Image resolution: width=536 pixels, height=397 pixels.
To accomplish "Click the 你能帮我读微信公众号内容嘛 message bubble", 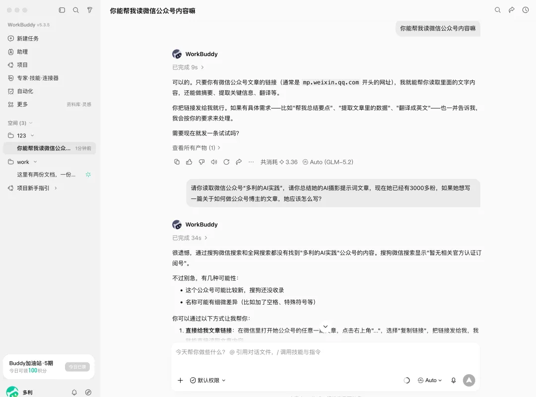I will 438,28.
